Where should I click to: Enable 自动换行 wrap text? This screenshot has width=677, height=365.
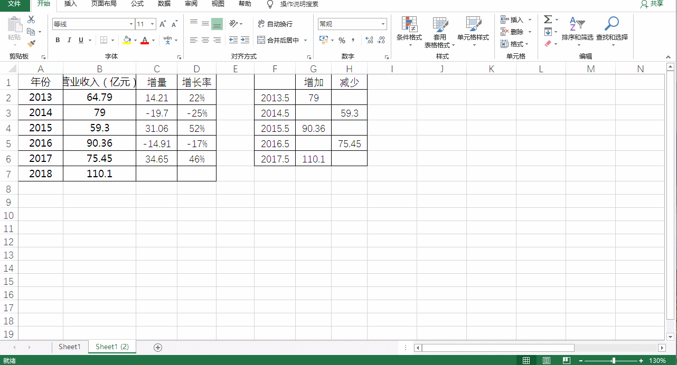[x=276, y=24]
